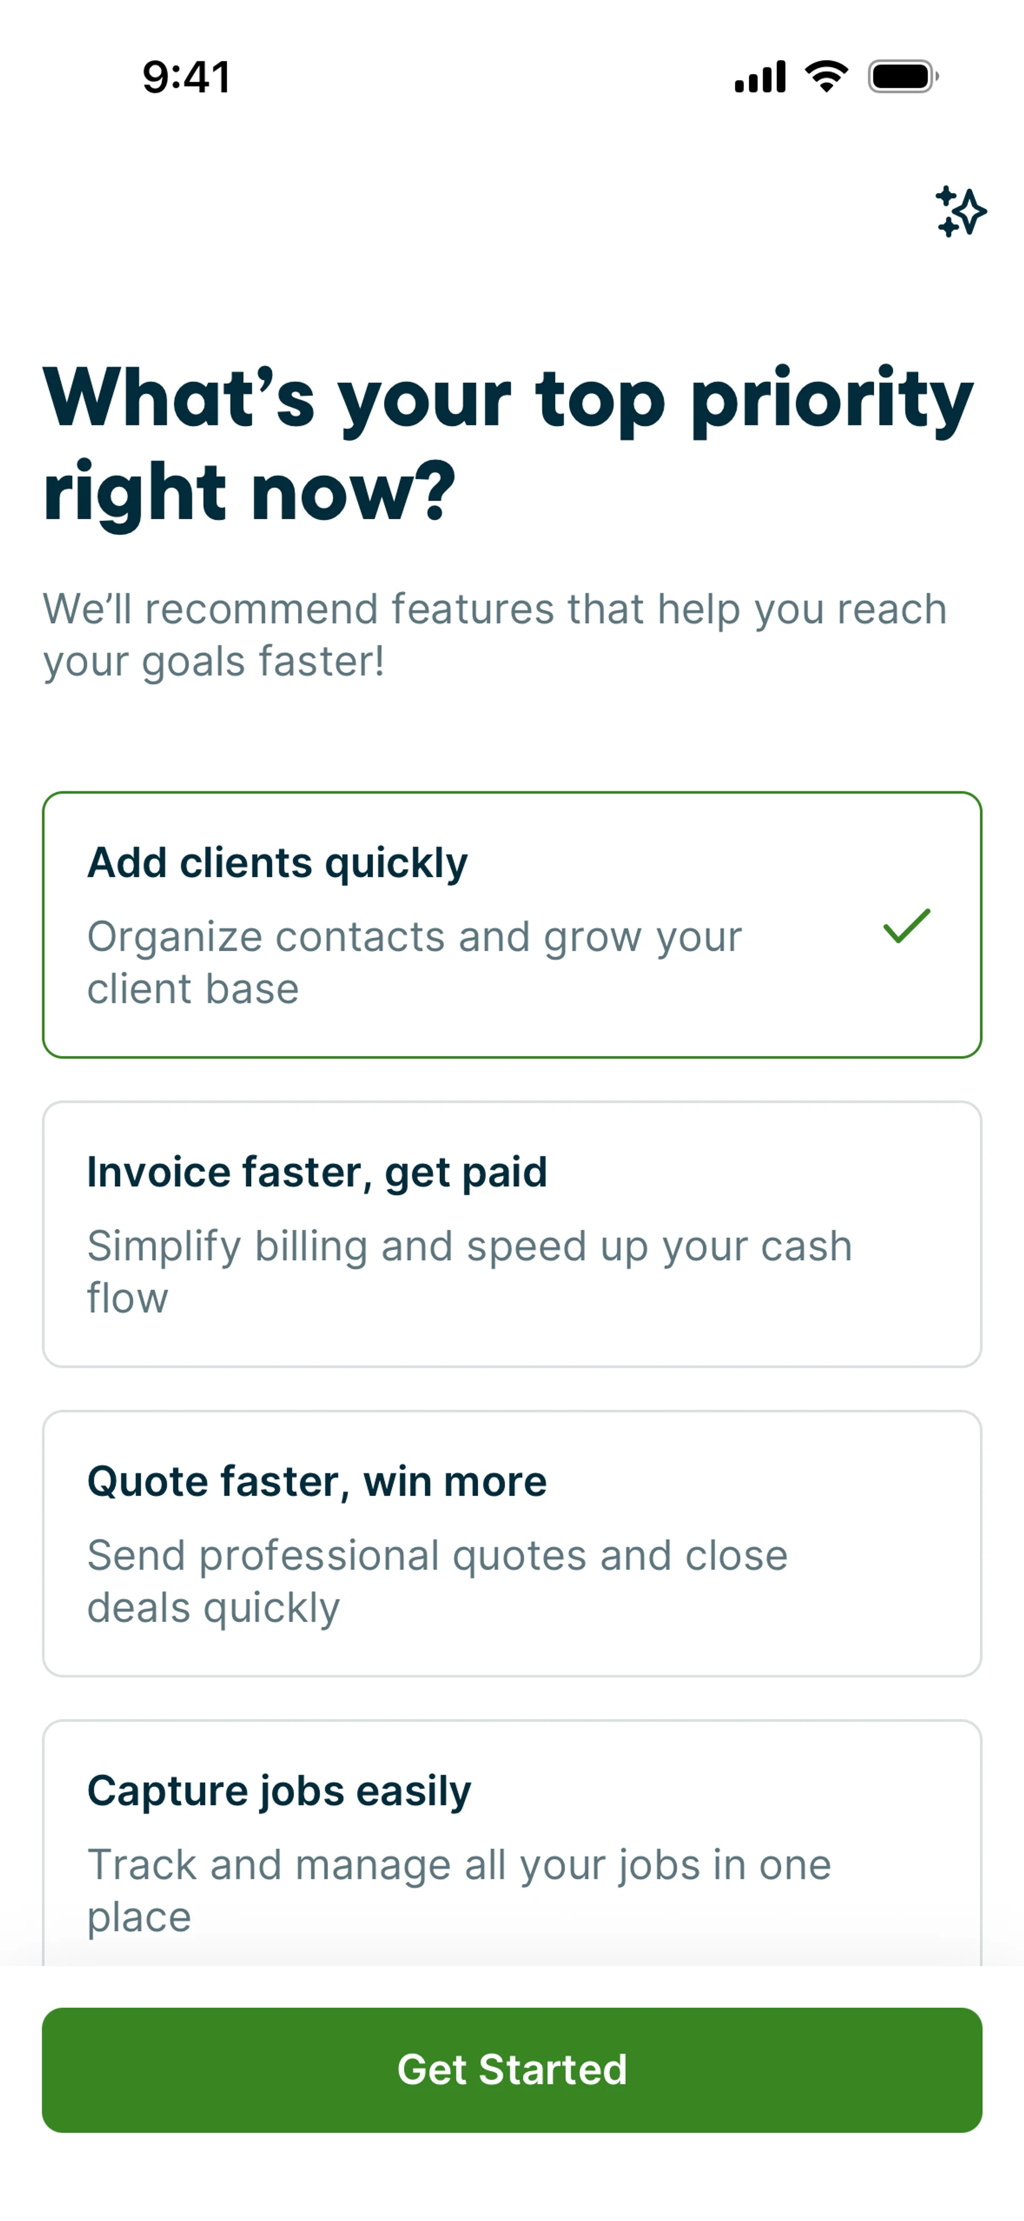Tap the sparkle AI assistant icon
The width and height of the screenshot is (1024, 2221).
pyautogui.click(x=960, y=211)
